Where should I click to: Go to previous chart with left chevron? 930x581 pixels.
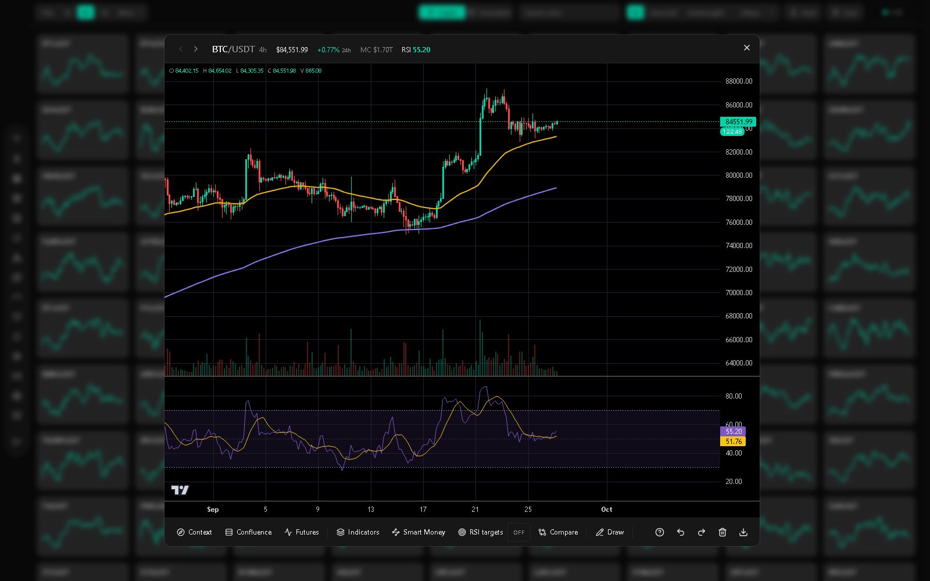(x=181, y=49)
